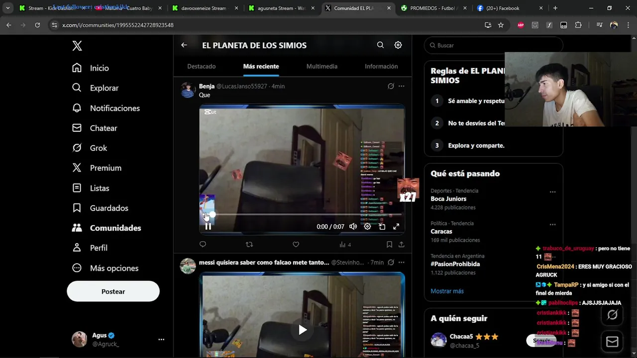Open Listas in the sidebar

tap(91, 188)
